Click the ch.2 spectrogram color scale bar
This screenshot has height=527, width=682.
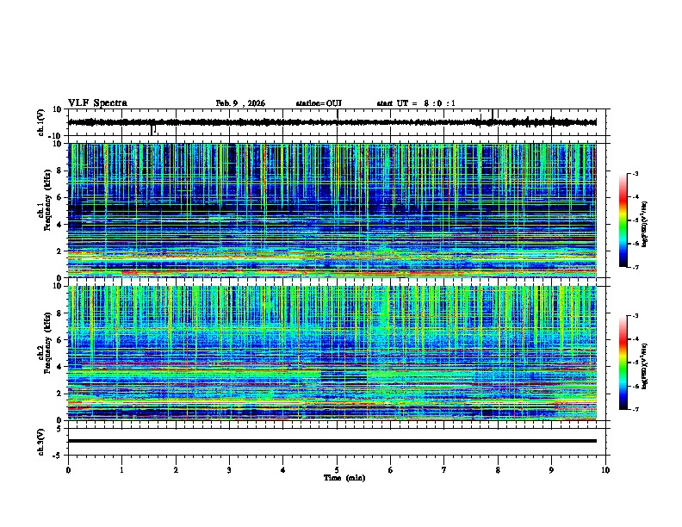(623, 363)
